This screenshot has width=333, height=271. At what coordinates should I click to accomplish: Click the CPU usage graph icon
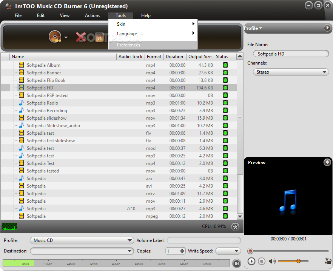tap(9, 226)
